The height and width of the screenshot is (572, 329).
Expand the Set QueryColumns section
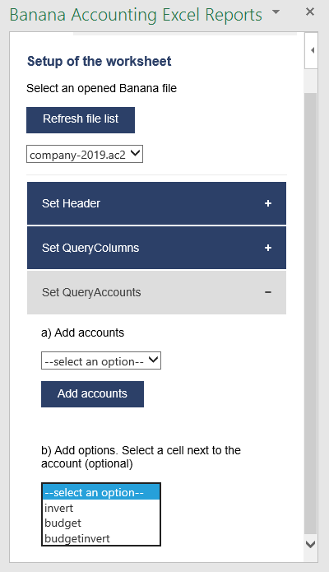156,248
